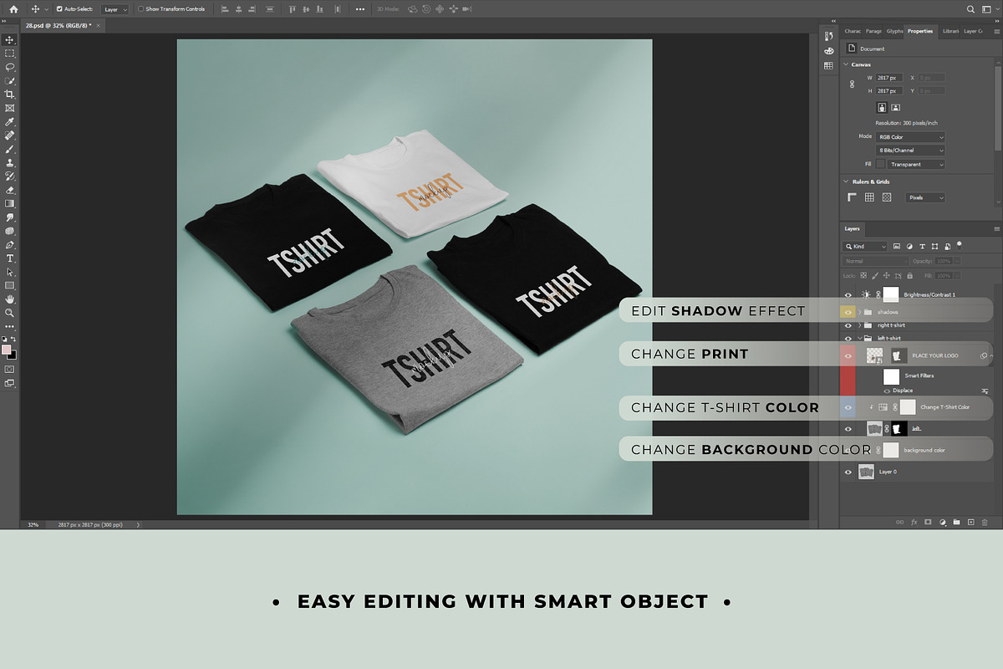Create a new group folder icon
1003x669 pixels.
[x=956, y=522]
